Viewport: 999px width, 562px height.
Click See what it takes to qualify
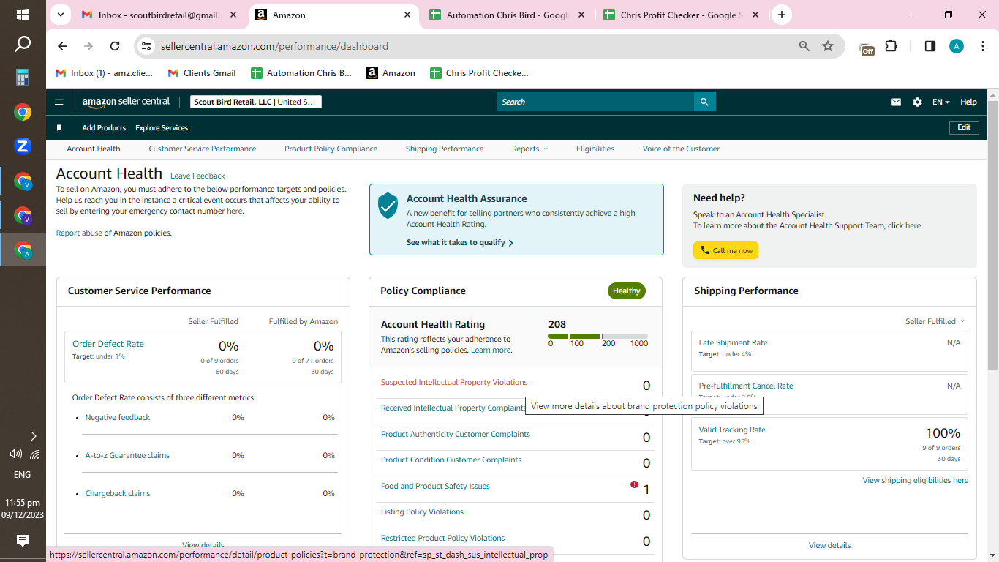[460, 242]
